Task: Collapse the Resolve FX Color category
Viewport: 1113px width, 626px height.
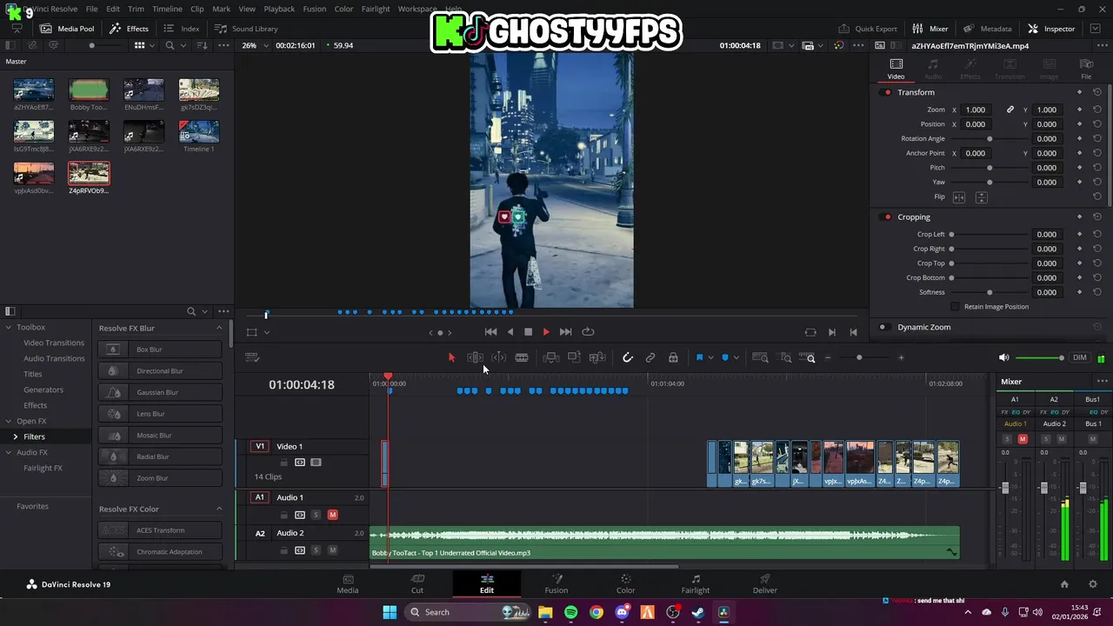Action: [x=219, y=509]
